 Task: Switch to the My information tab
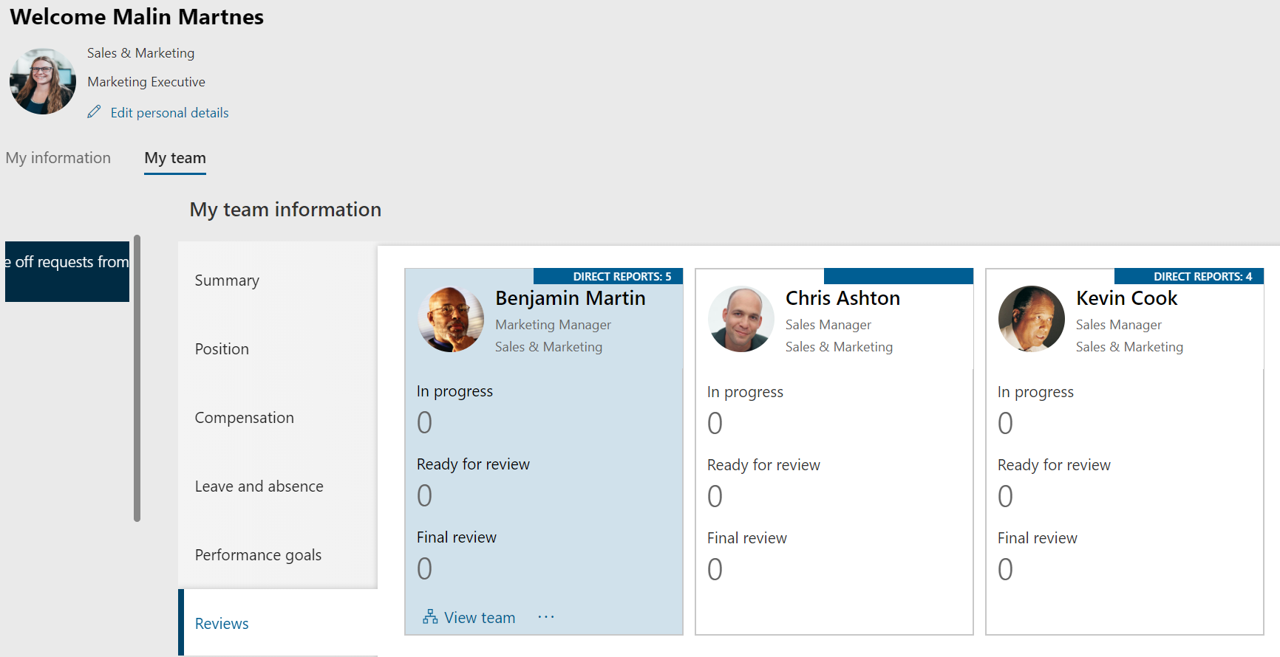click(58, 158)
